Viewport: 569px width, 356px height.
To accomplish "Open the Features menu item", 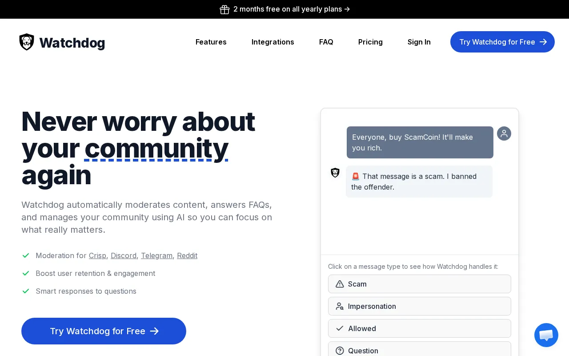I will pos(211,42).
